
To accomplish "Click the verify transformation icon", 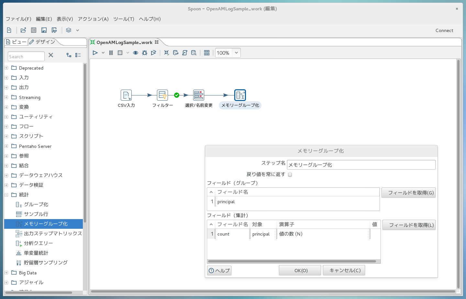I will point(167,53).
